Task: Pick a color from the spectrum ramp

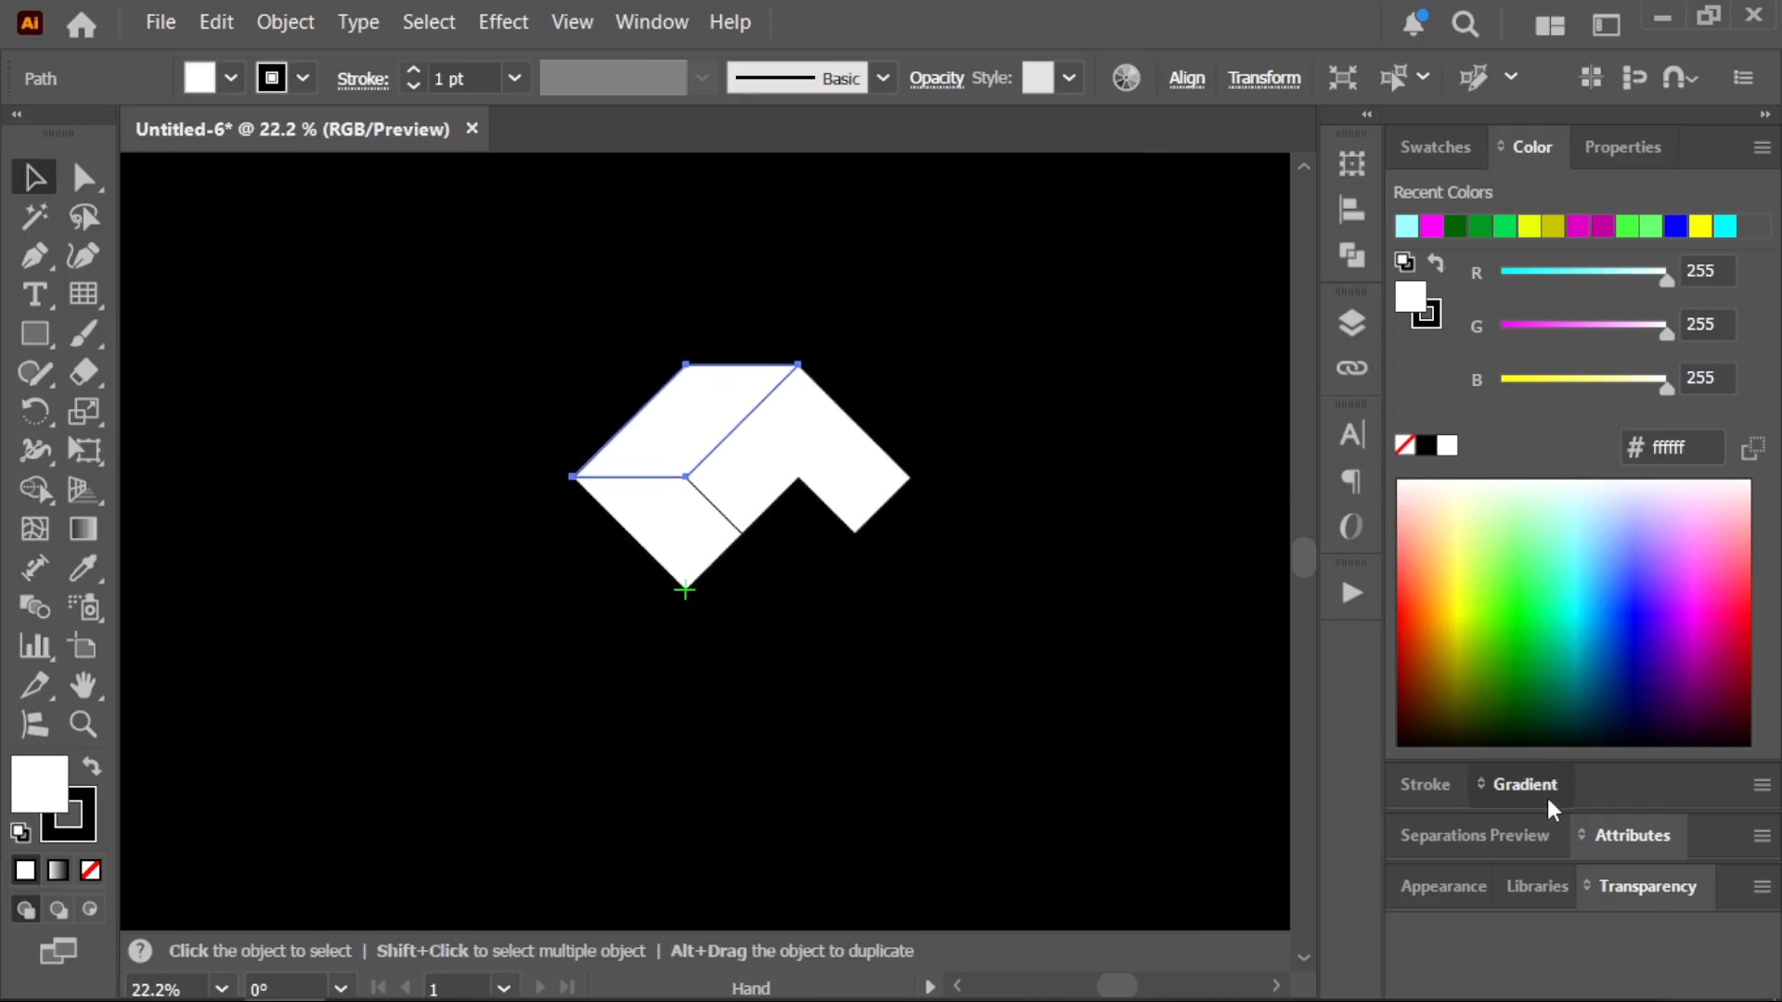Action: pyautogui.click(x=1573, y=613)
